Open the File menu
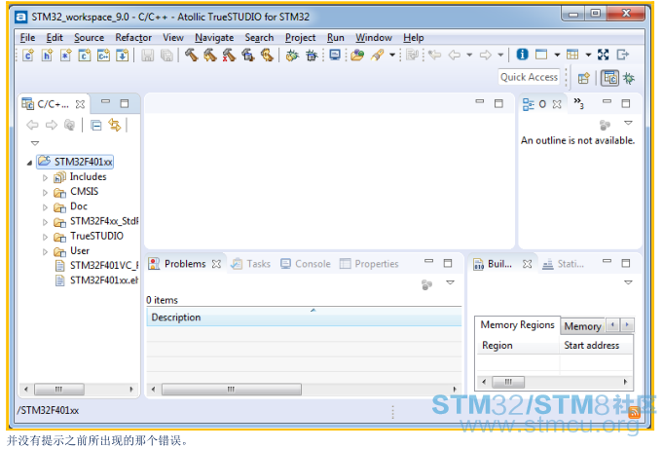 click(x=27, y=38)
